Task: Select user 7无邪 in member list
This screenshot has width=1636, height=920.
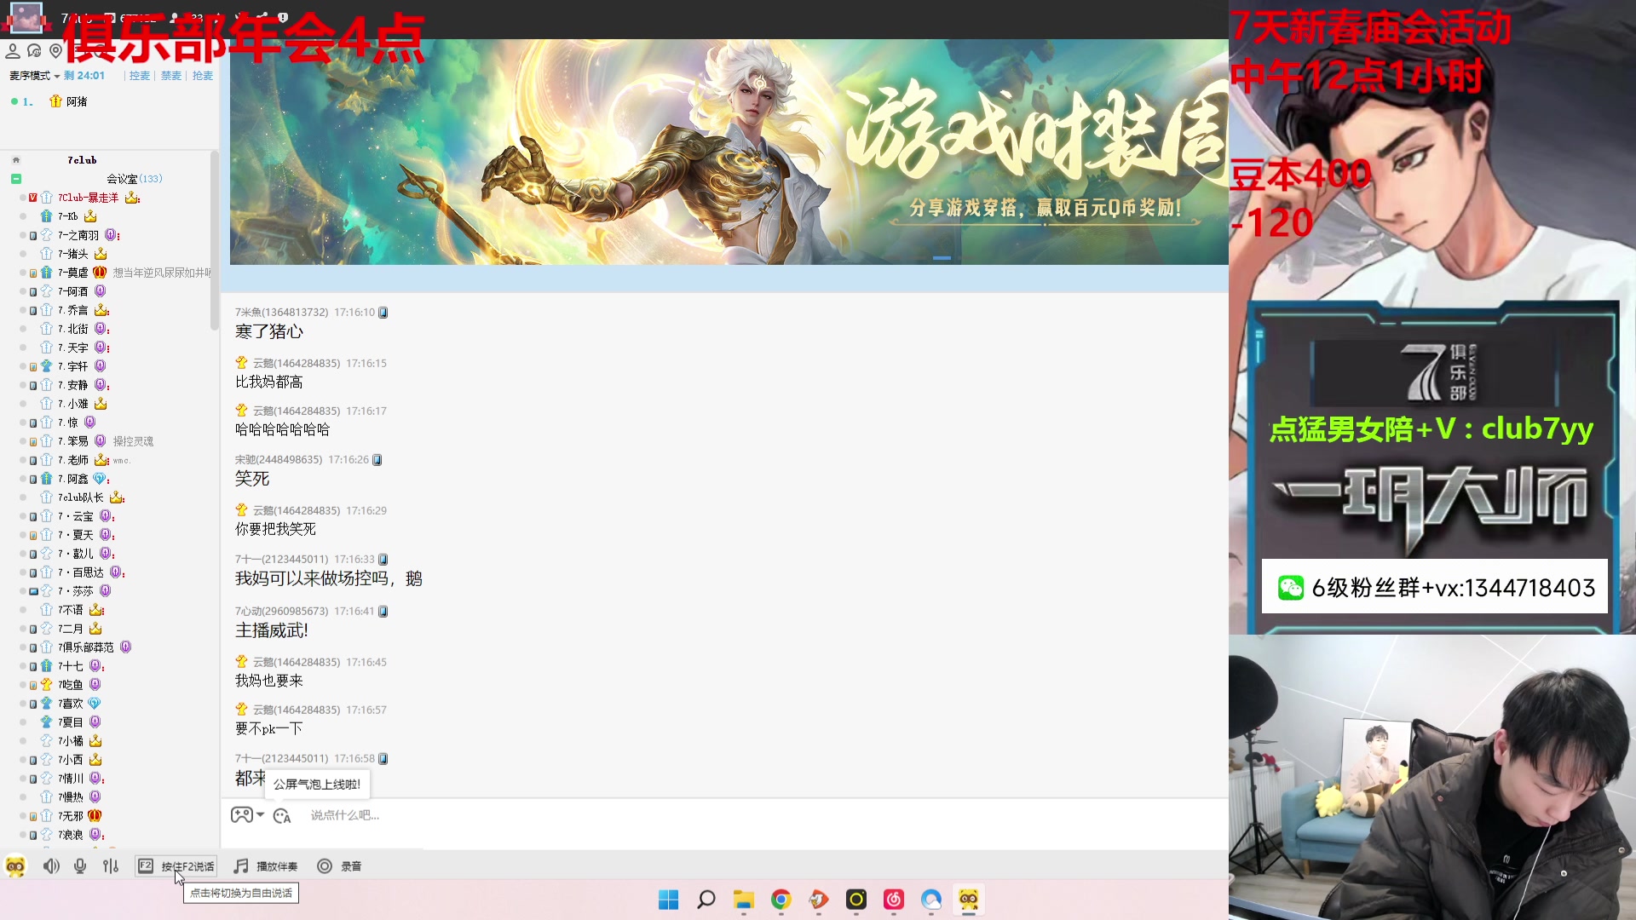Action: 71,816
